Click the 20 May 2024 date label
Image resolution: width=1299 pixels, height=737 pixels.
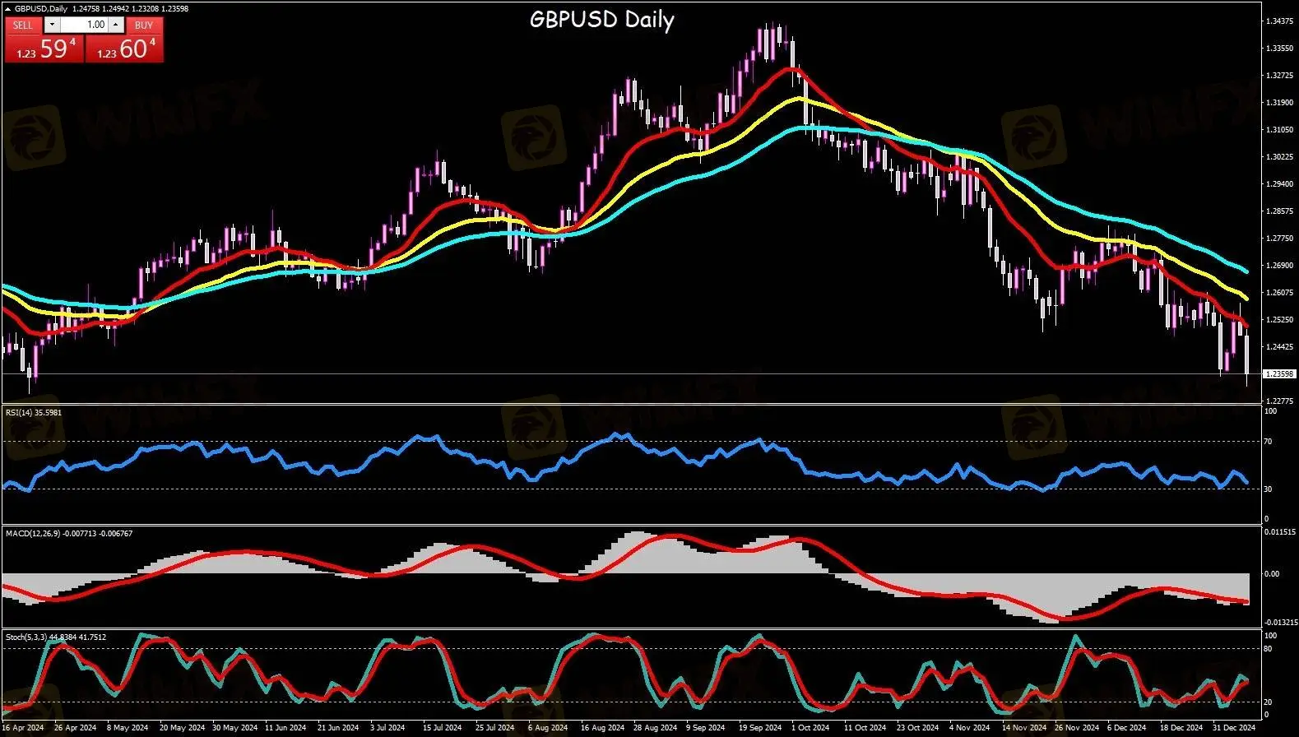pos(181,728)
